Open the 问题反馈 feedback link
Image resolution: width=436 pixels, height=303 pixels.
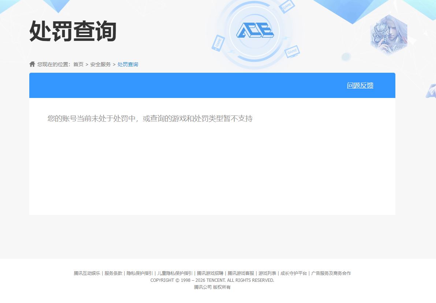pyautogui.click(x=360, y=85)
